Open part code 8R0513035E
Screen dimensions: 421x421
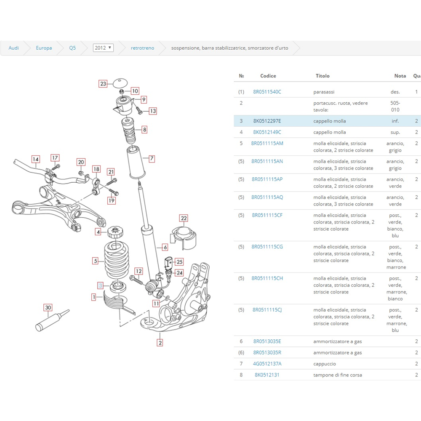[x=267, y=341]
